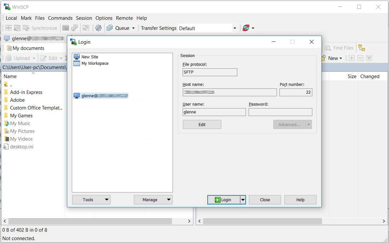Open the Manage dropdown menu
The image size is (389, 243).
coord(153,200)
